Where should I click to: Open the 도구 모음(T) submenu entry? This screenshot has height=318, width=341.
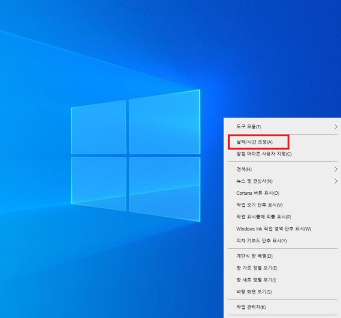(282, 127)
